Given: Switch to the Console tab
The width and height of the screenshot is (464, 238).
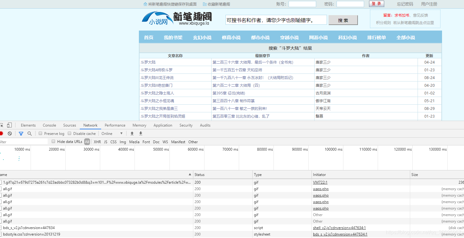Looking at the screenshot, I should [x=49, y=125].
